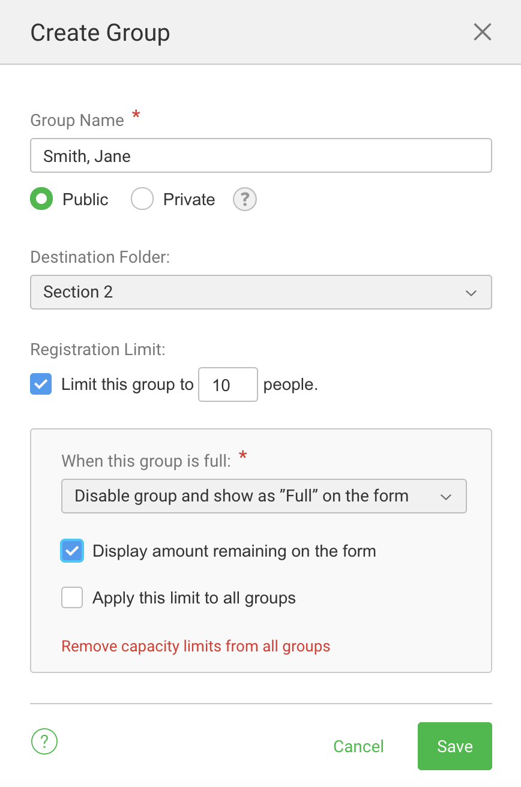Enable the Apply this limit to all groups checkbox
This screenshot has width=521, height=787.
coord(72,597)
